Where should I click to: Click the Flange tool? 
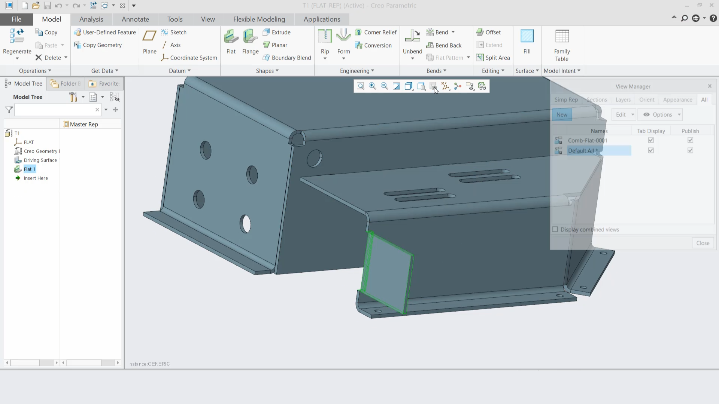coord(250,42)
